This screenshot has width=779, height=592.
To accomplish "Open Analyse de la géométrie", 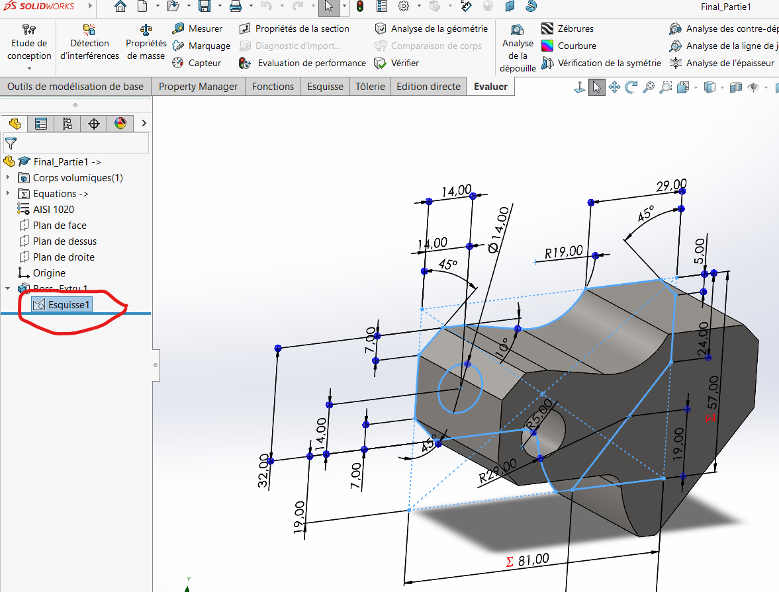I will [432, 29].
